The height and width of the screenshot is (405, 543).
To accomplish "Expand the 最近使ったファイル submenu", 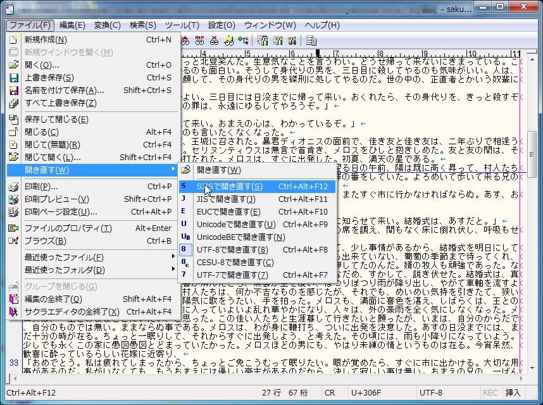I will point(174,257).
